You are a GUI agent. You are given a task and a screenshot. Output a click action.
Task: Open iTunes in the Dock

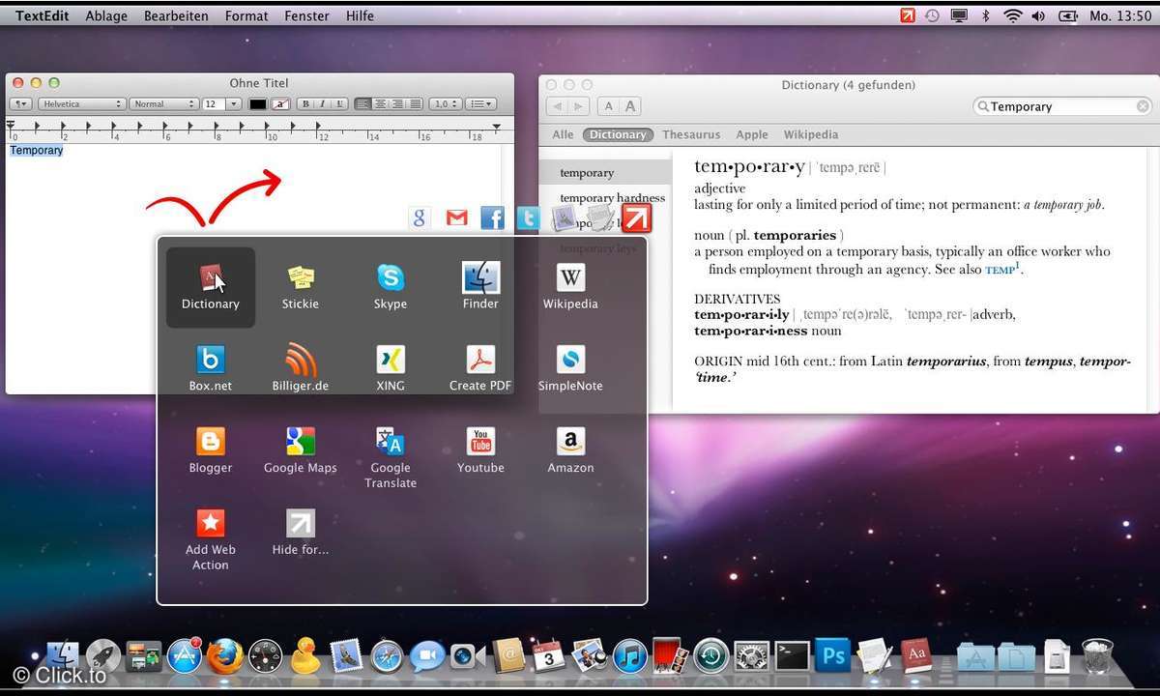point(629,657)
